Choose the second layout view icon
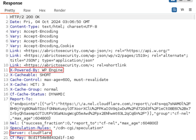The image size is (196, 140). point(181,1)
